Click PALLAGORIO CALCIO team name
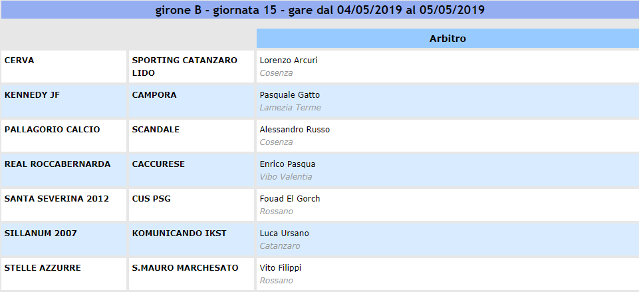The image size is (639, 292). pyautogui.click(x=52, y=130)
